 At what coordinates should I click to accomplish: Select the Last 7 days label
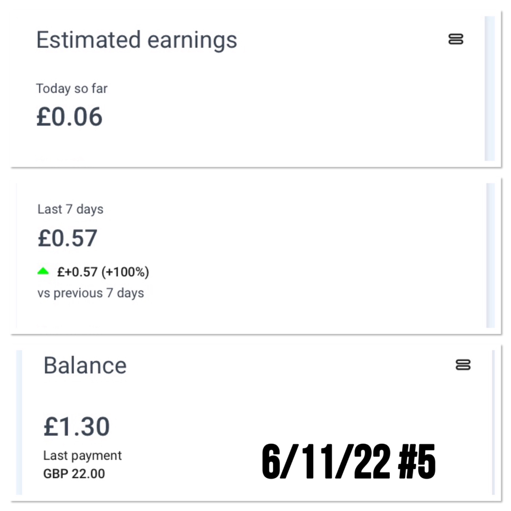point(70,209)
